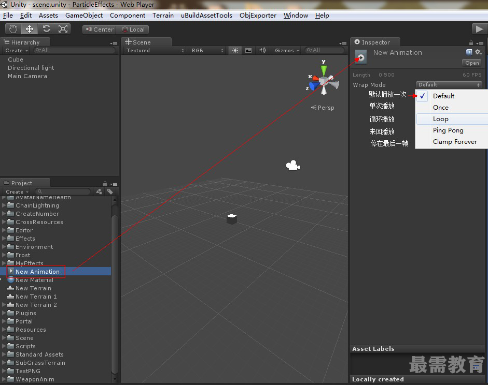Screen dimensions: 488x385
Task: Open the Project panel options menu
Action: point(114,184)
